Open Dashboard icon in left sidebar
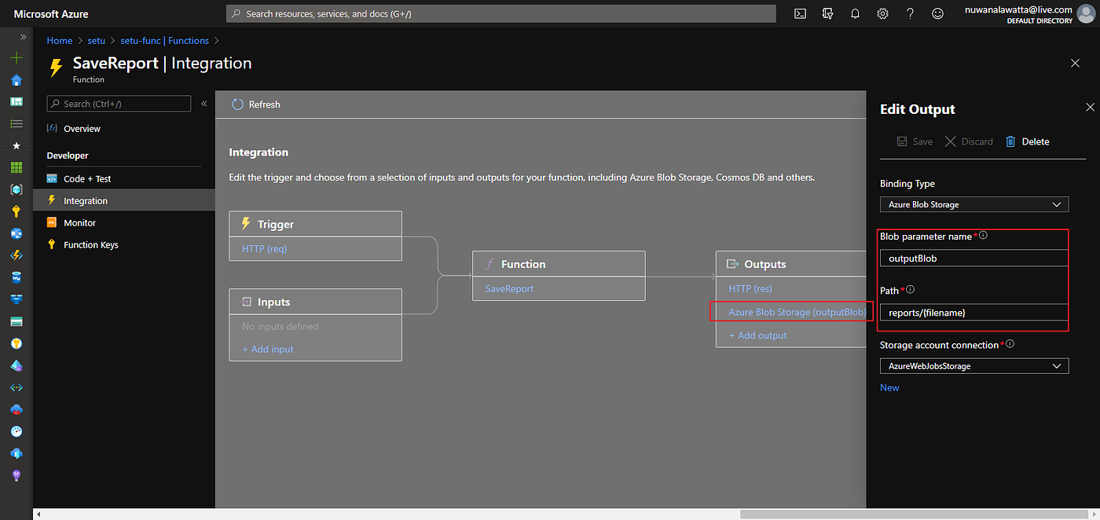Image resolution: width=1100 pixels, height=520 pixels. click(16, 102)
